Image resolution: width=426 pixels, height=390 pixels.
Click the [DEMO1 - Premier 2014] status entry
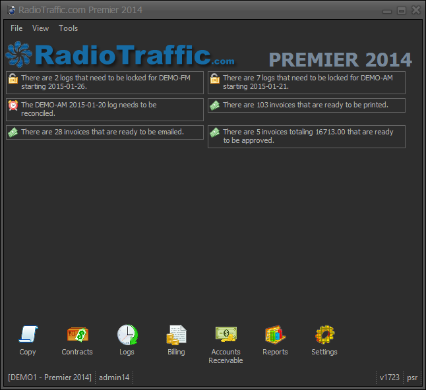[x=49, y=377]
